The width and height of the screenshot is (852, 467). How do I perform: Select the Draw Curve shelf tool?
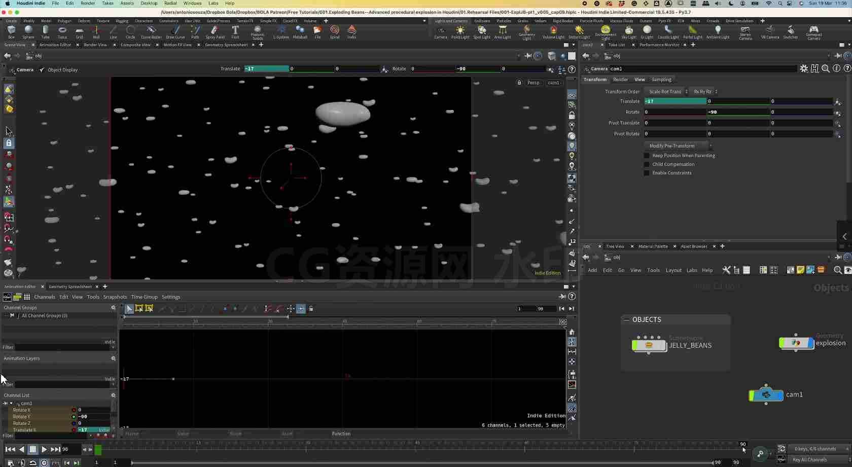pyautogui.click(x=175, y=32)
